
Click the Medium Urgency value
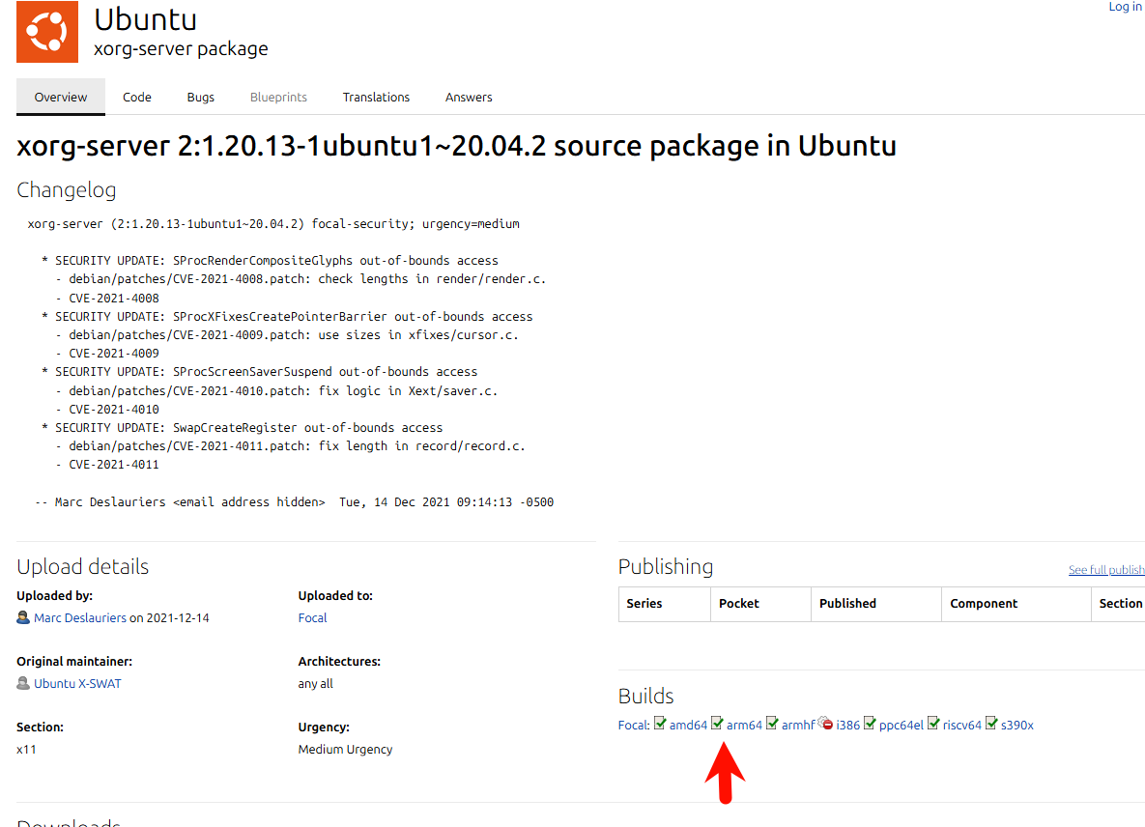pos(345,749)
